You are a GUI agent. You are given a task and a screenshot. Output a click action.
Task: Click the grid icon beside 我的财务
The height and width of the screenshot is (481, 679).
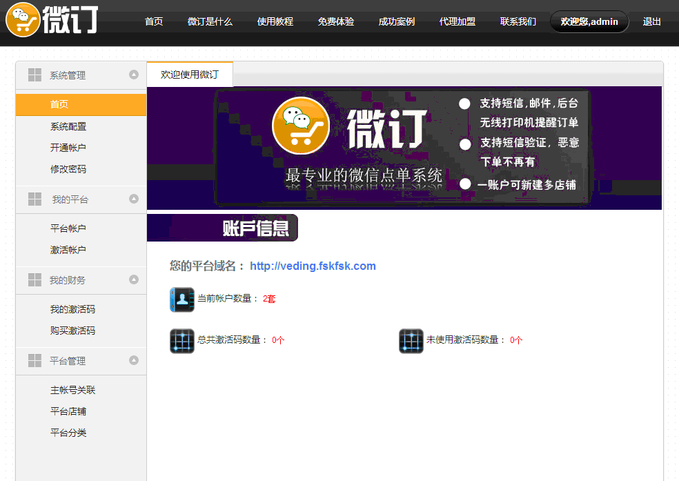(35, 279)
